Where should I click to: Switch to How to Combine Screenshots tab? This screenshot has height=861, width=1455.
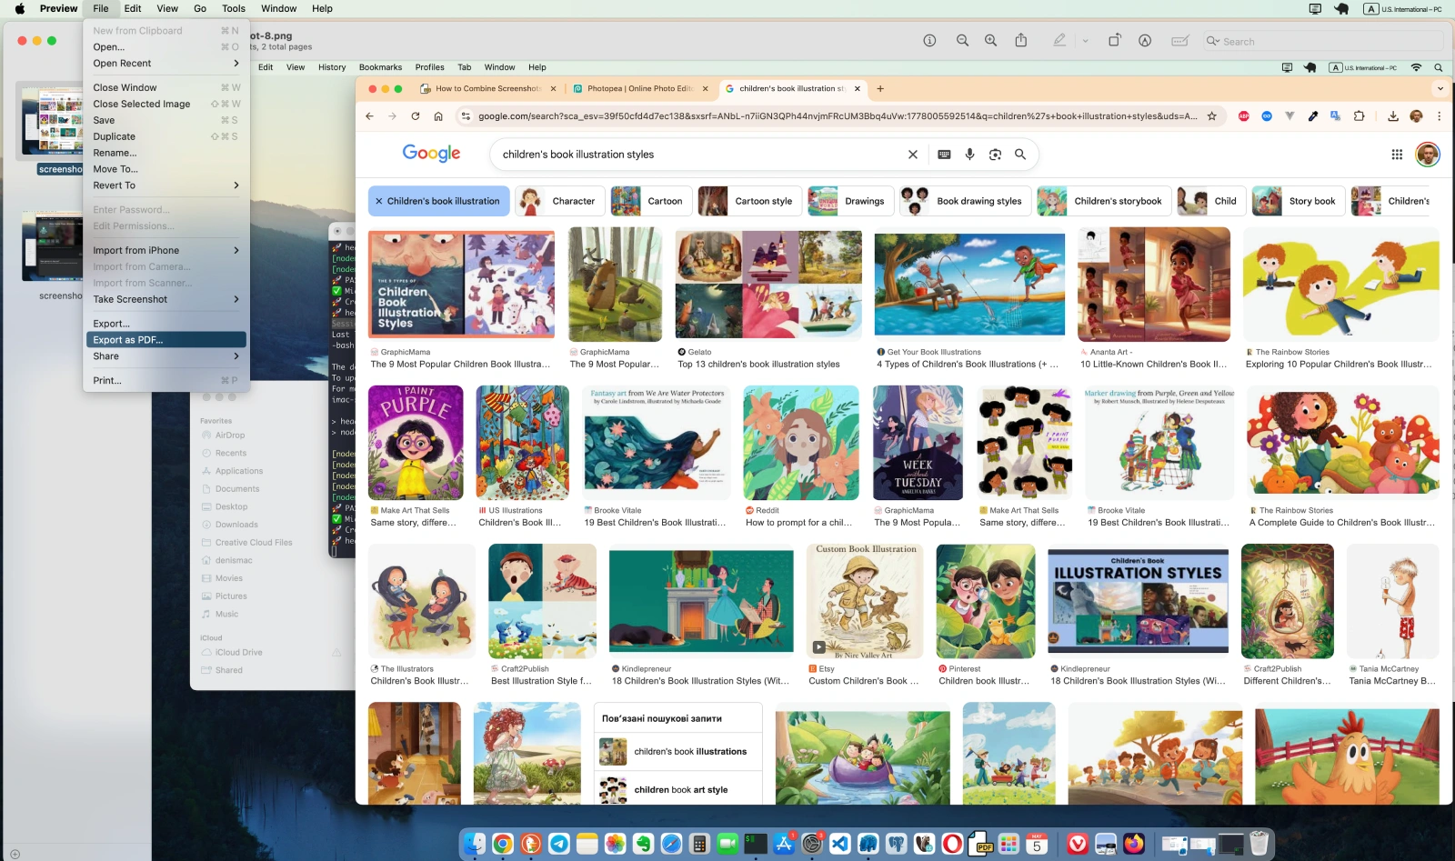[x=488, y=89]
